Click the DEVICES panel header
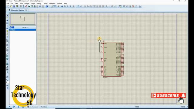This screenshot has width=194, height=109. (x=25, y=28)
